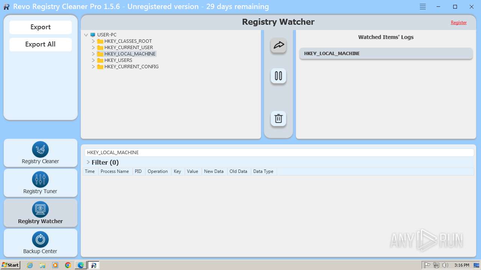Collapse the USER-PC tree node
The width and height of the screenshot is (481, 270).
[x=86, y=35]
